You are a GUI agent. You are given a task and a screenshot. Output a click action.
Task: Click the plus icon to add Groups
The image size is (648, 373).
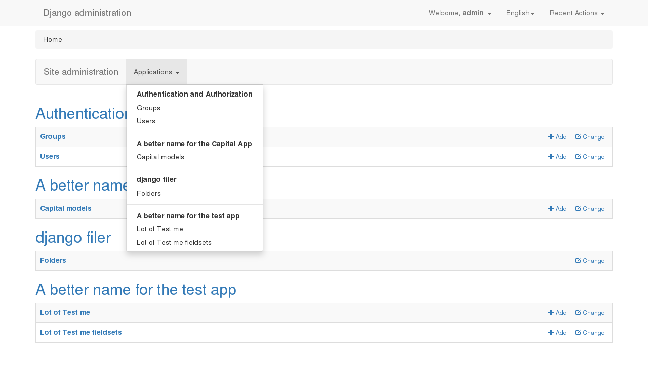click(551, 137)
